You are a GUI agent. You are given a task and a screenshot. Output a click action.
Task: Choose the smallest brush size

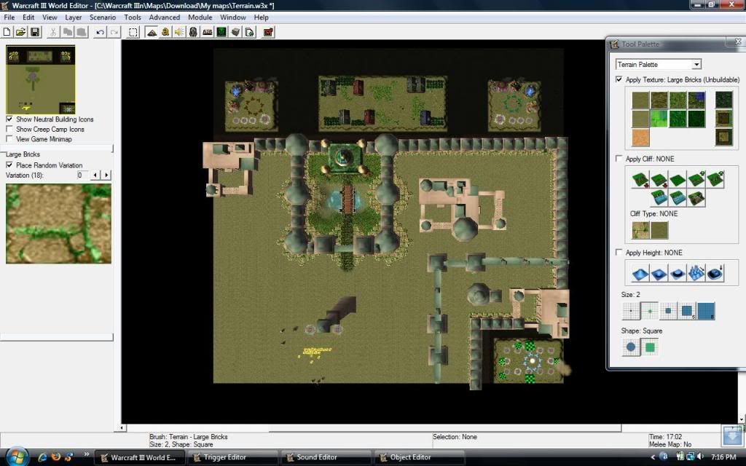click(631, 311)
